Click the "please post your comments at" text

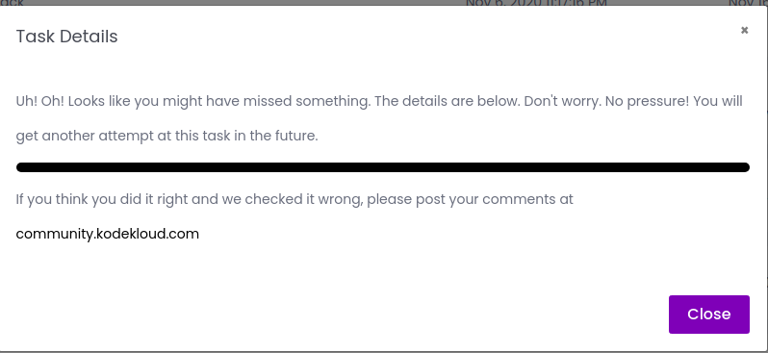coord(470,199)
